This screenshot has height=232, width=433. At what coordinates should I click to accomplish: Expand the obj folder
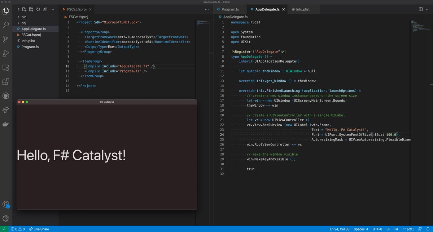pos(35,23)
